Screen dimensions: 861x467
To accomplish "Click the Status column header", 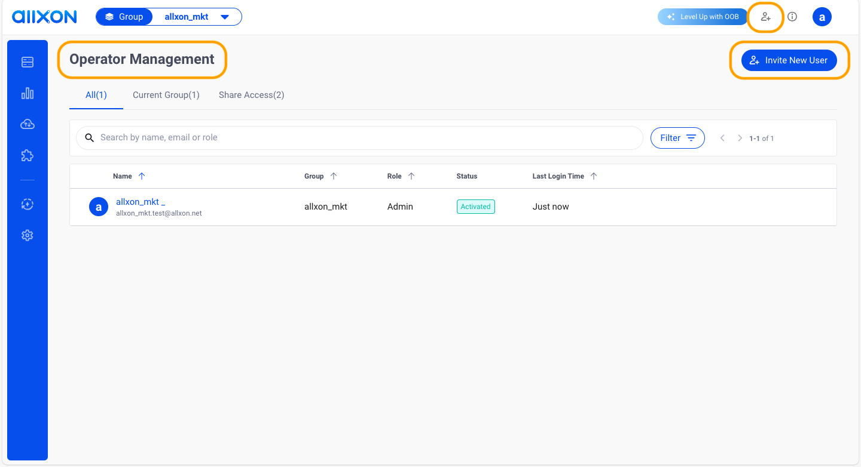I will 467,176.
